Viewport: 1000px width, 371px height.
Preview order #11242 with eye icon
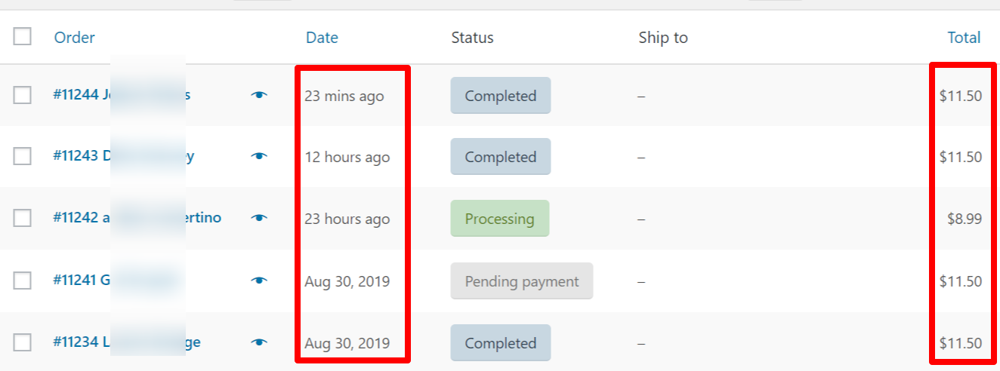pos(259,218)
